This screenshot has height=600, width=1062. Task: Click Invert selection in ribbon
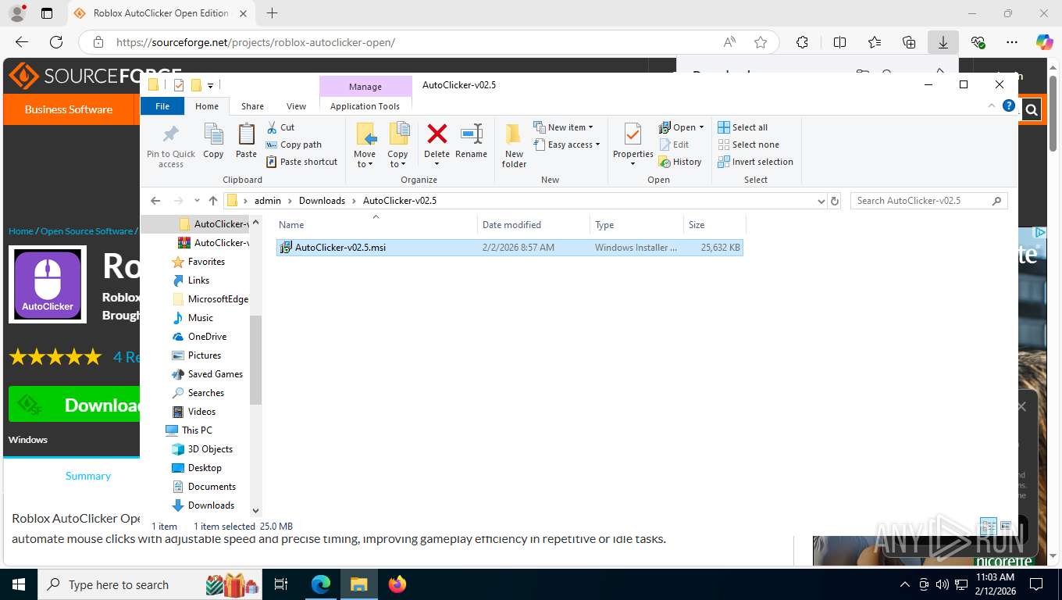pyautogui.click(x=755, y=162)
